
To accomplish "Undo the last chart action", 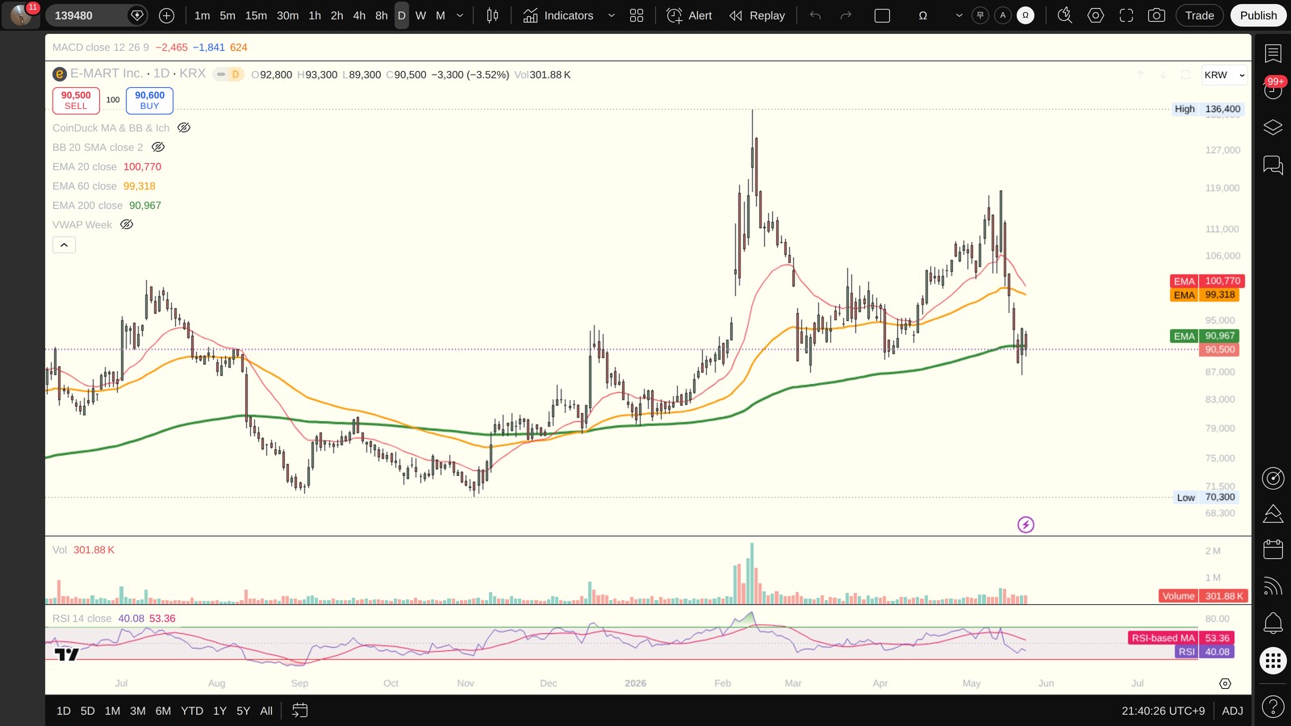I will point(816,15).
